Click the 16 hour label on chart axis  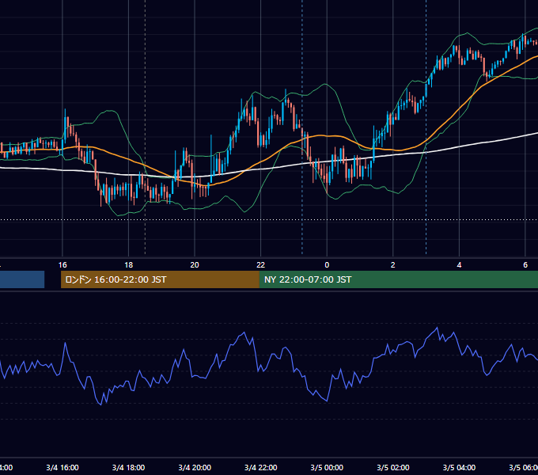click(x=63, y=265)
